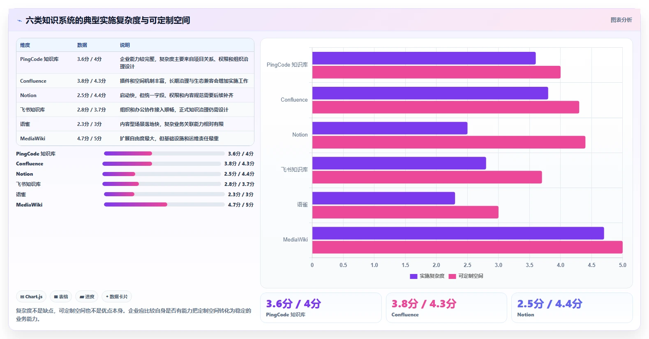Click the 2.5 x-axis tick label
Image resolution: width=649 pixels, height=339 pixels.
point(467,265)
